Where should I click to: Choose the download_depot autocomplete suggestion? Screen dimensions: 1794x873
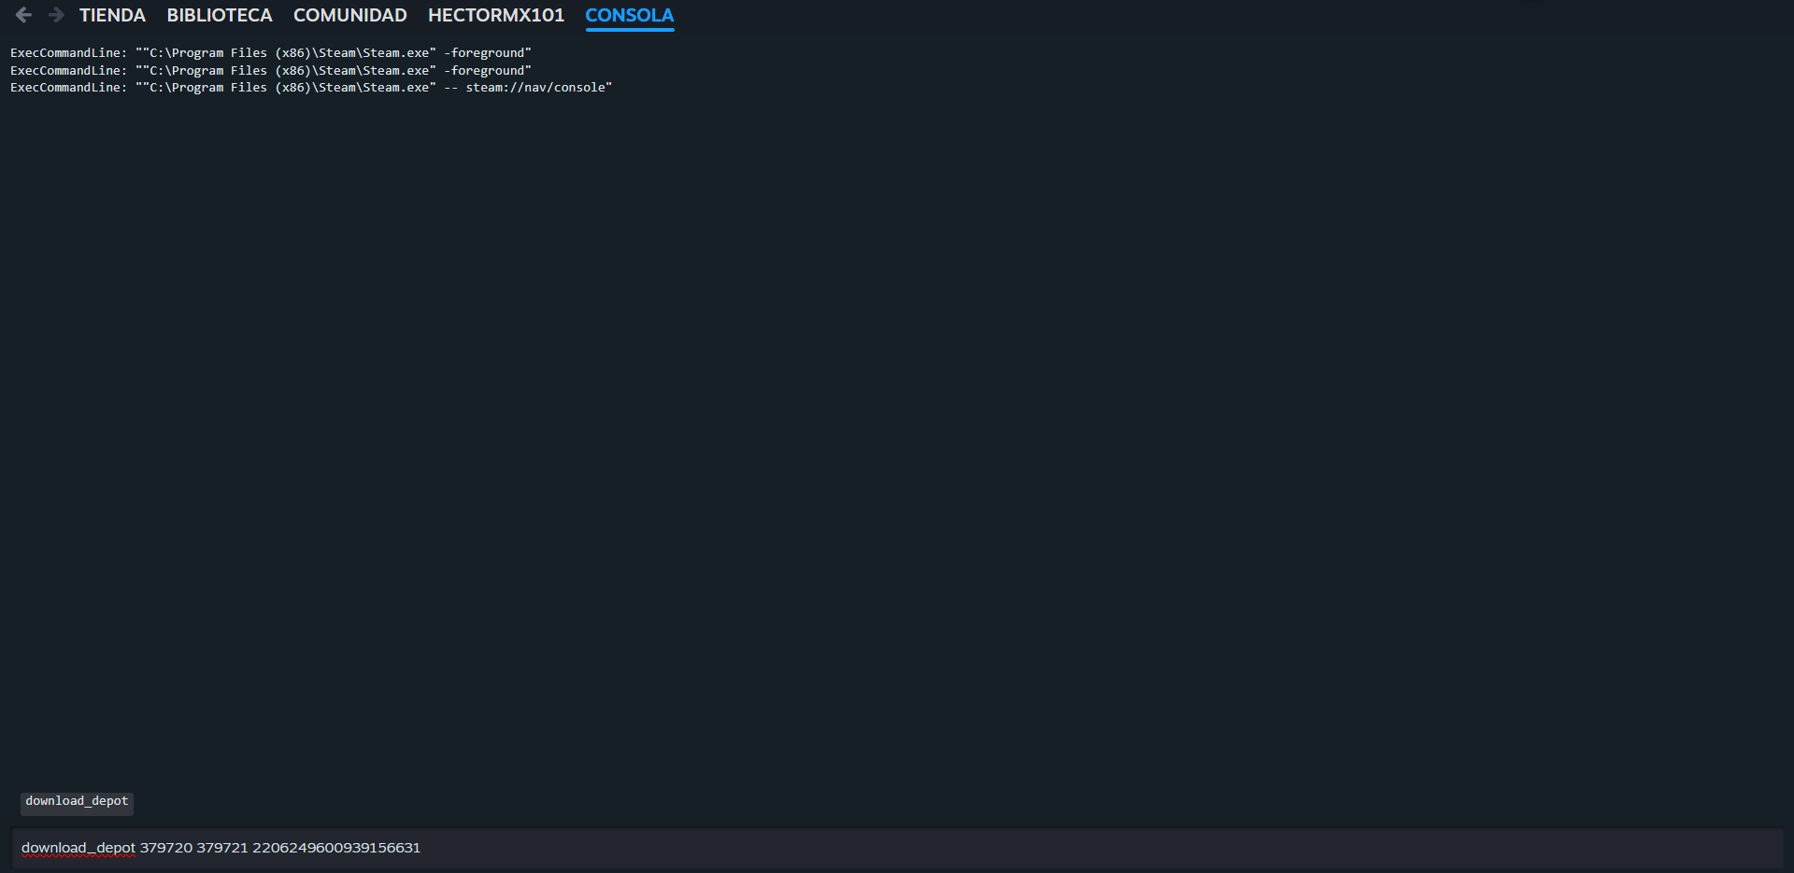click(77, 802)
